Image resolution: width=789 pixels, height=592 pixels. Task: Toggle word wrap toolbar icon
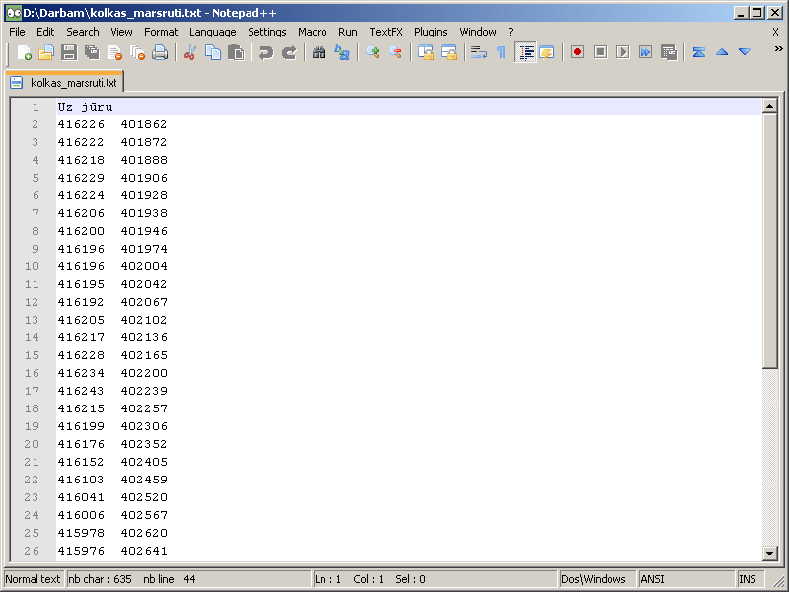tap(478, 52)
